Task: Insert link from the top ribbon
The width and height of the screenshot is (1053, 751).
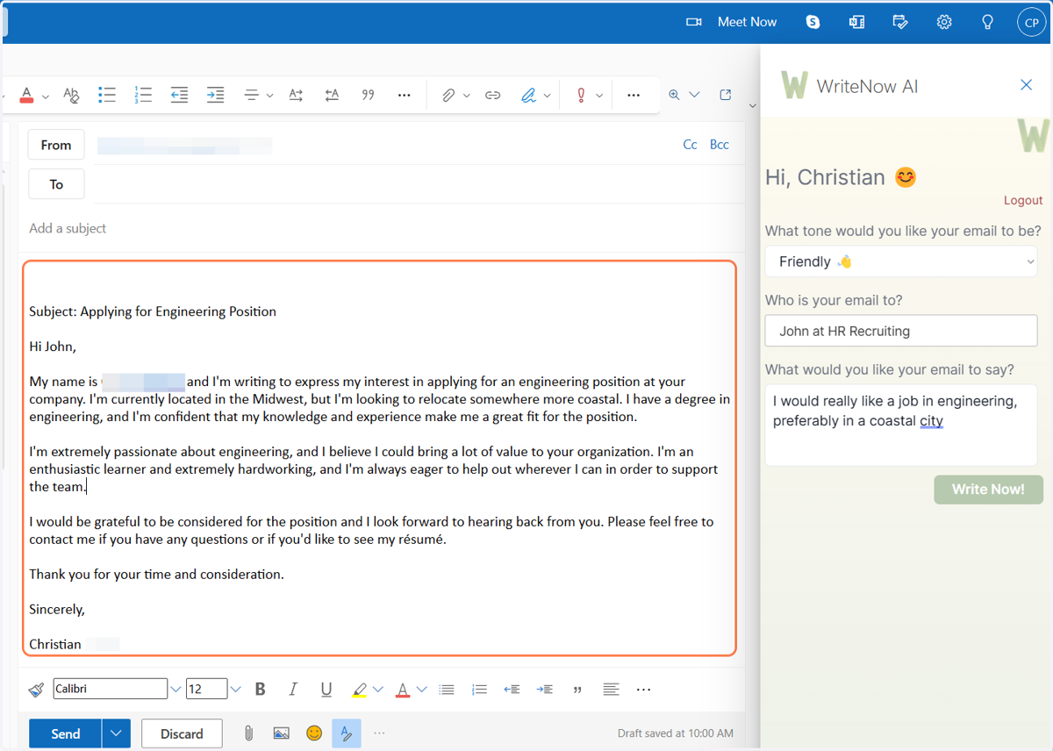Action: tap(493, 95)
